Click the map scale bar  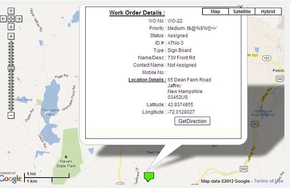coord(47,178)
